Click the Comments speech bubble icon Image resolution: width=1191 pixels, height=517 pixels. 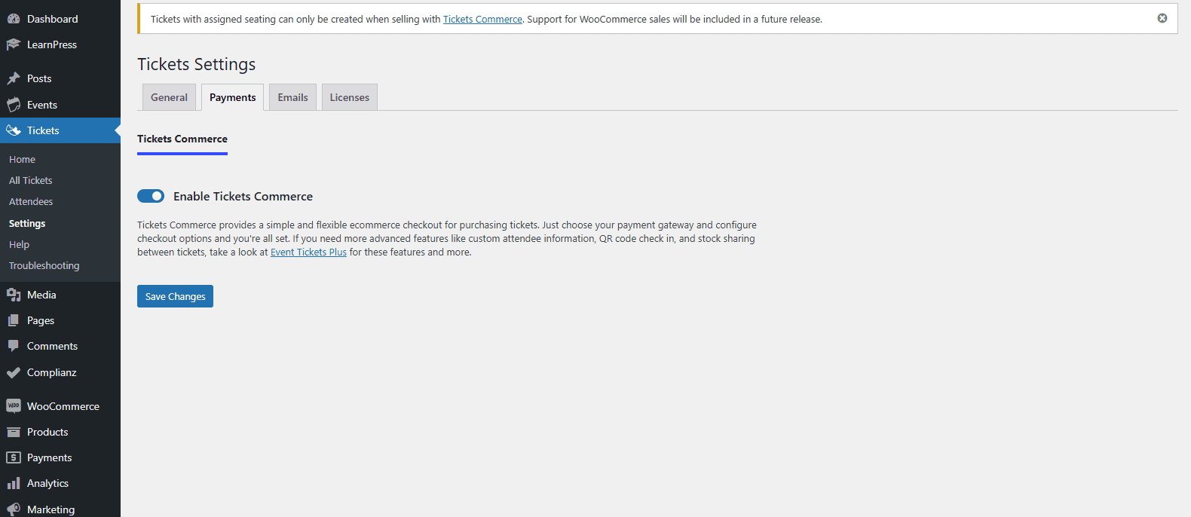coord(14,346)
